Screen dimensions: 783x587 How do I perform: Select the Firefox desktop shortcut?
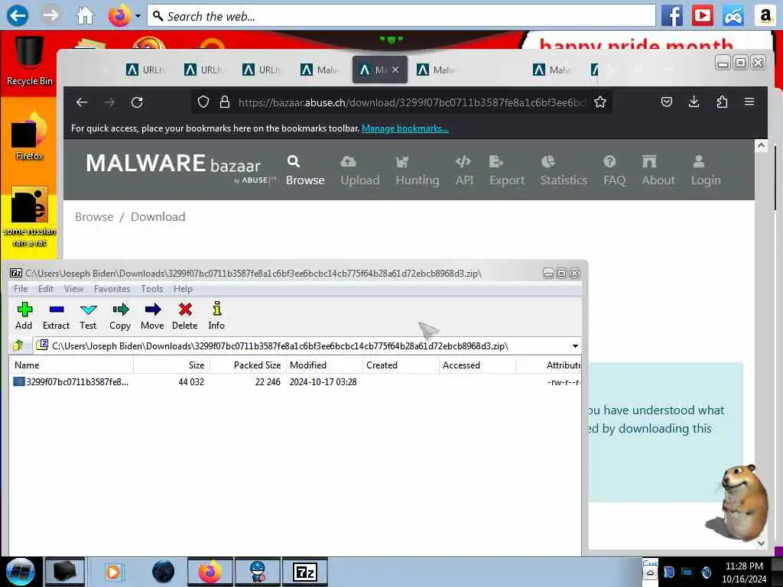[30, 135]
